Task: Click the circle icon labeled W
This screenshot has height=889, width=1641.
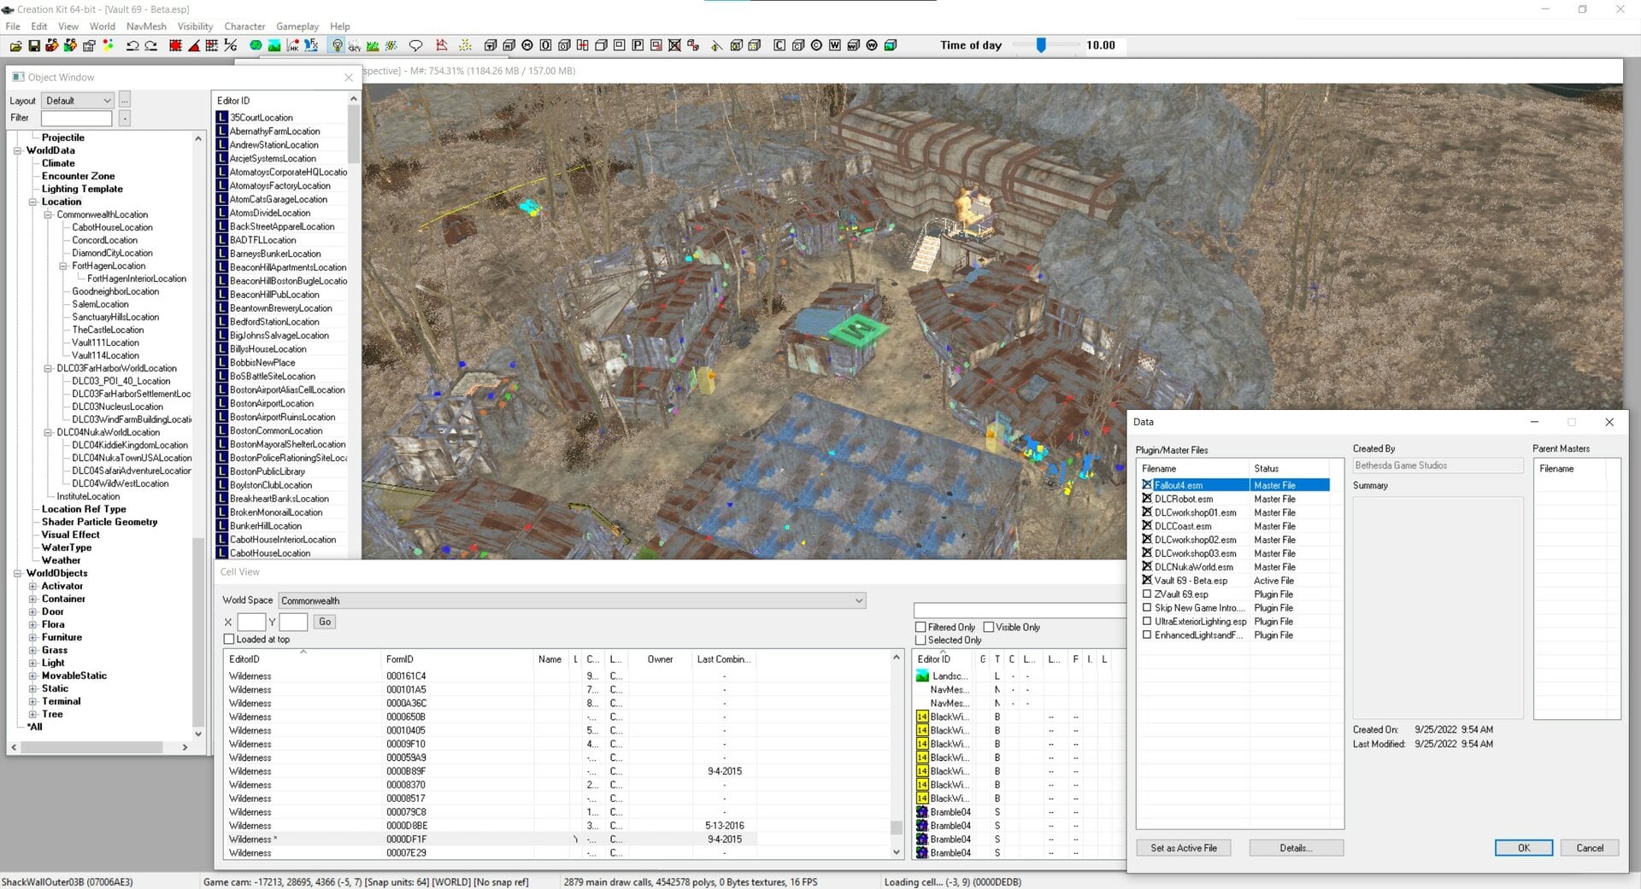Action: tap(872, 45)
